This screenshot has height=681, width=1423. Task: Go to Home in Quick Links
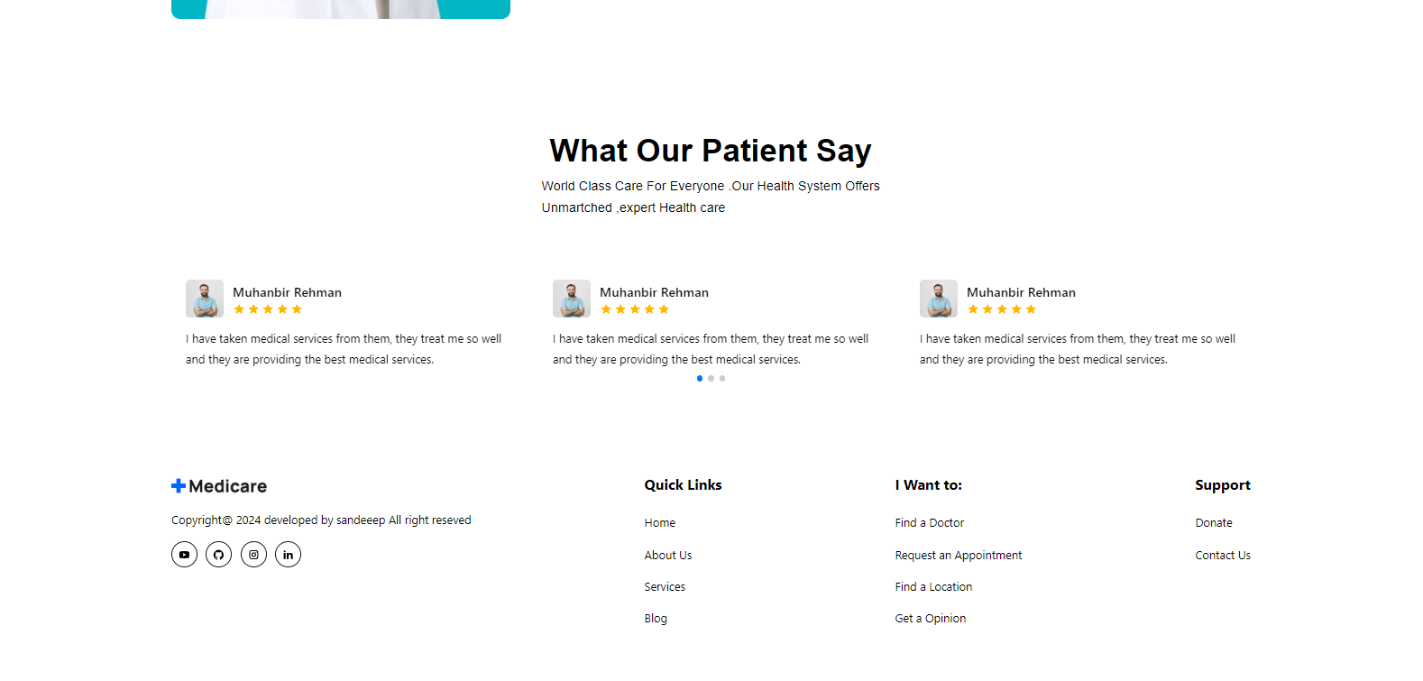coord(660,523)
